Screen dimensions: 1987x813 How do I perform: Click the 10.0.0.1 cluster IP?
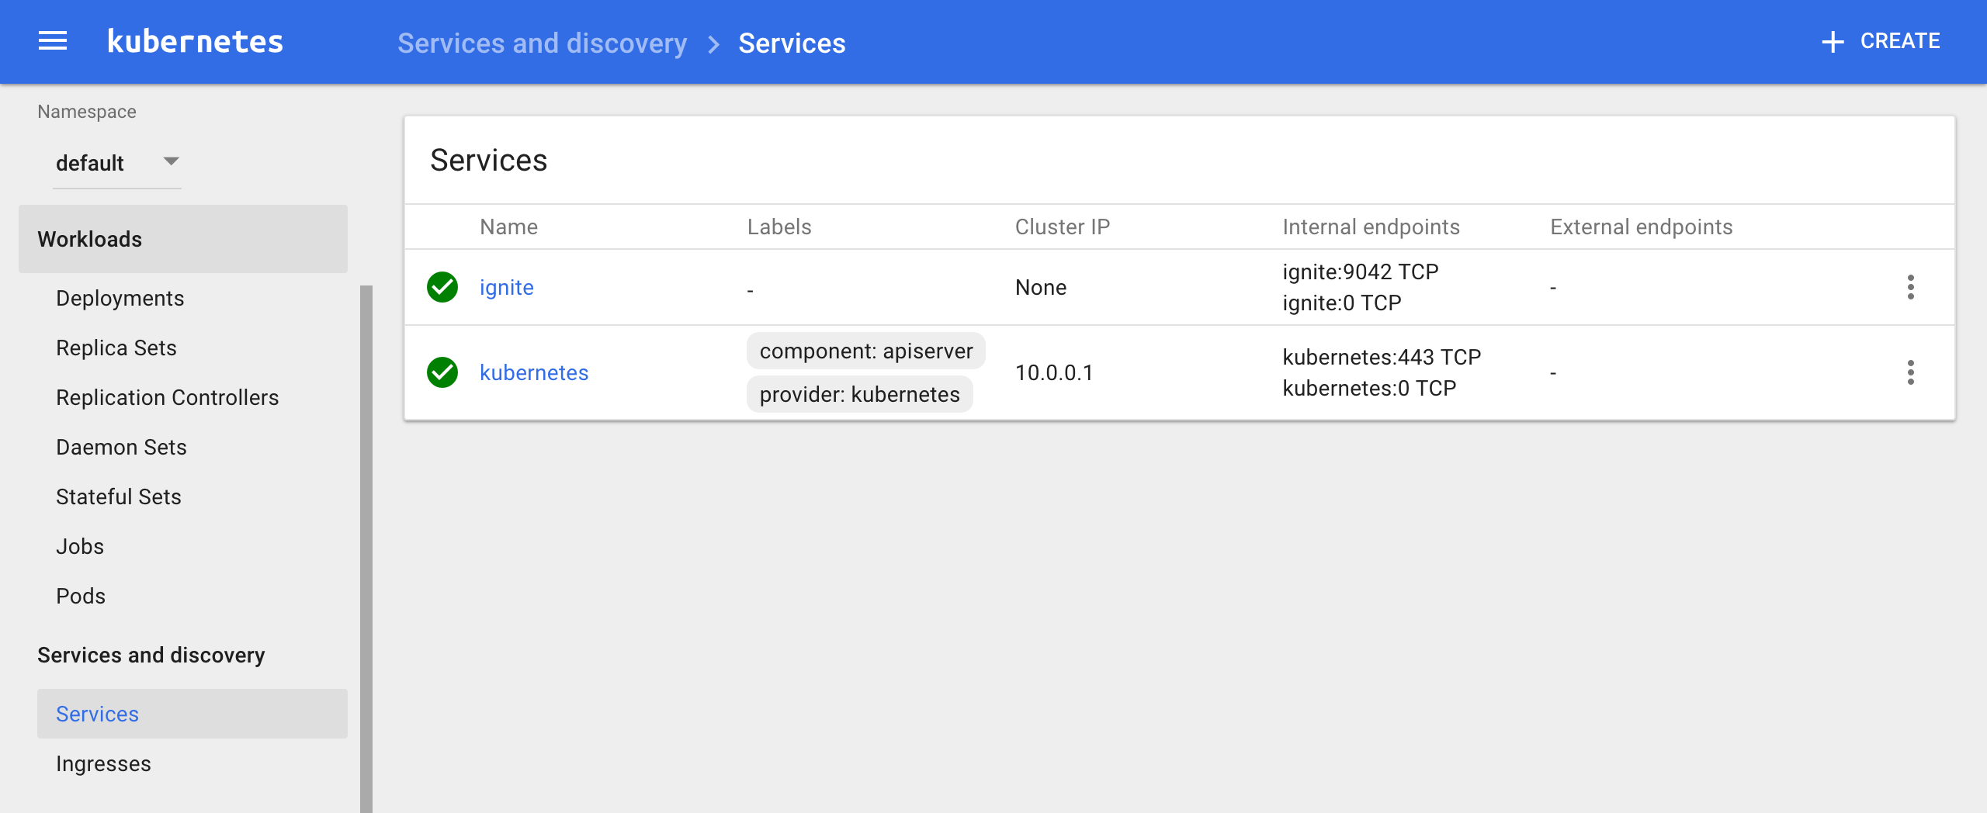point(1054,373)
